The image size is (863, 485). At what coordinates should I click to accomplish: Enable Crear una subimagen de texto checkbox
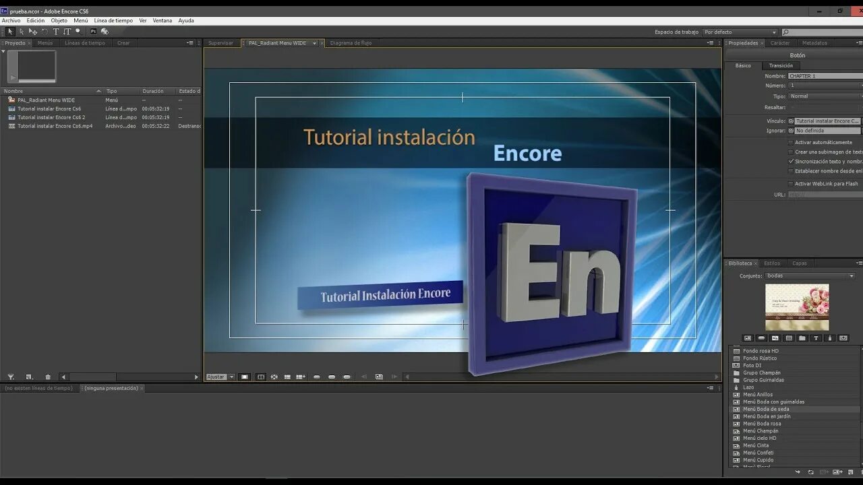791,152
